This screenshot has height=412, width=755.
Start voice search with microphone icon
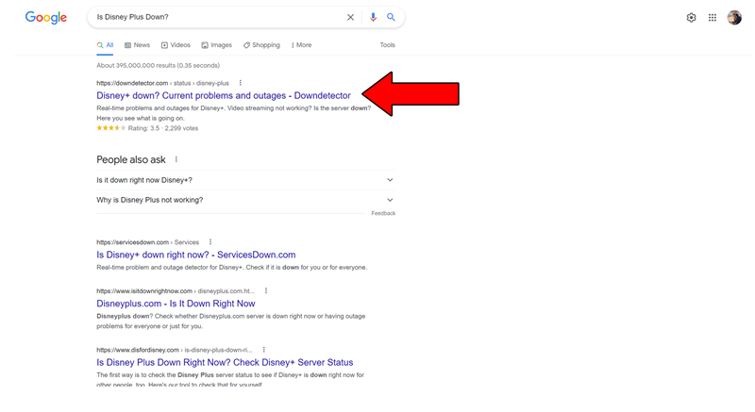point(373,17)
